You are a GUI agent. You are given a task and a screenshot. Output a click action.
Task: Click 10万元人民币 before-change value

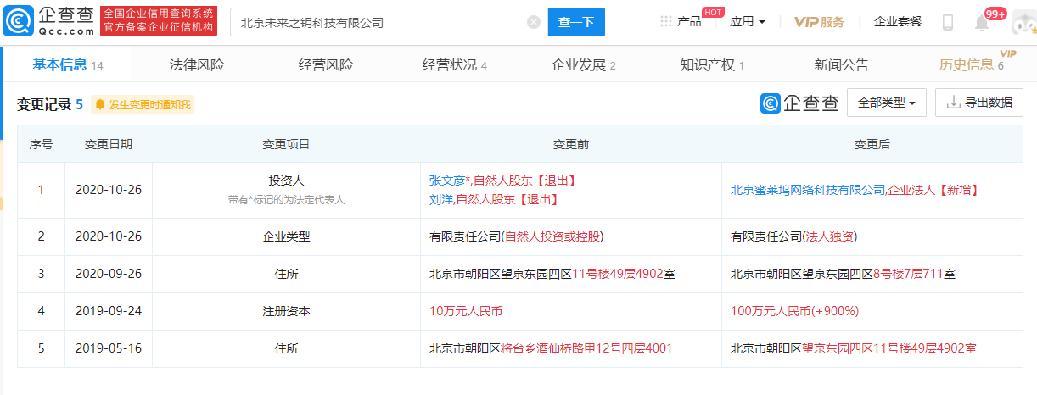pyautogui.click(x=466, y=311)
